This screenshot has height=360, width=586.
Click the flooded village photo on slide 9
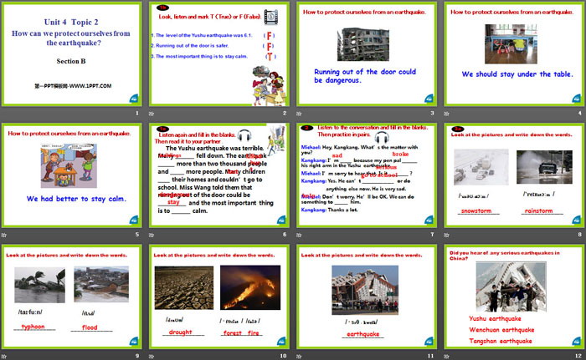(x=101, y=284)
